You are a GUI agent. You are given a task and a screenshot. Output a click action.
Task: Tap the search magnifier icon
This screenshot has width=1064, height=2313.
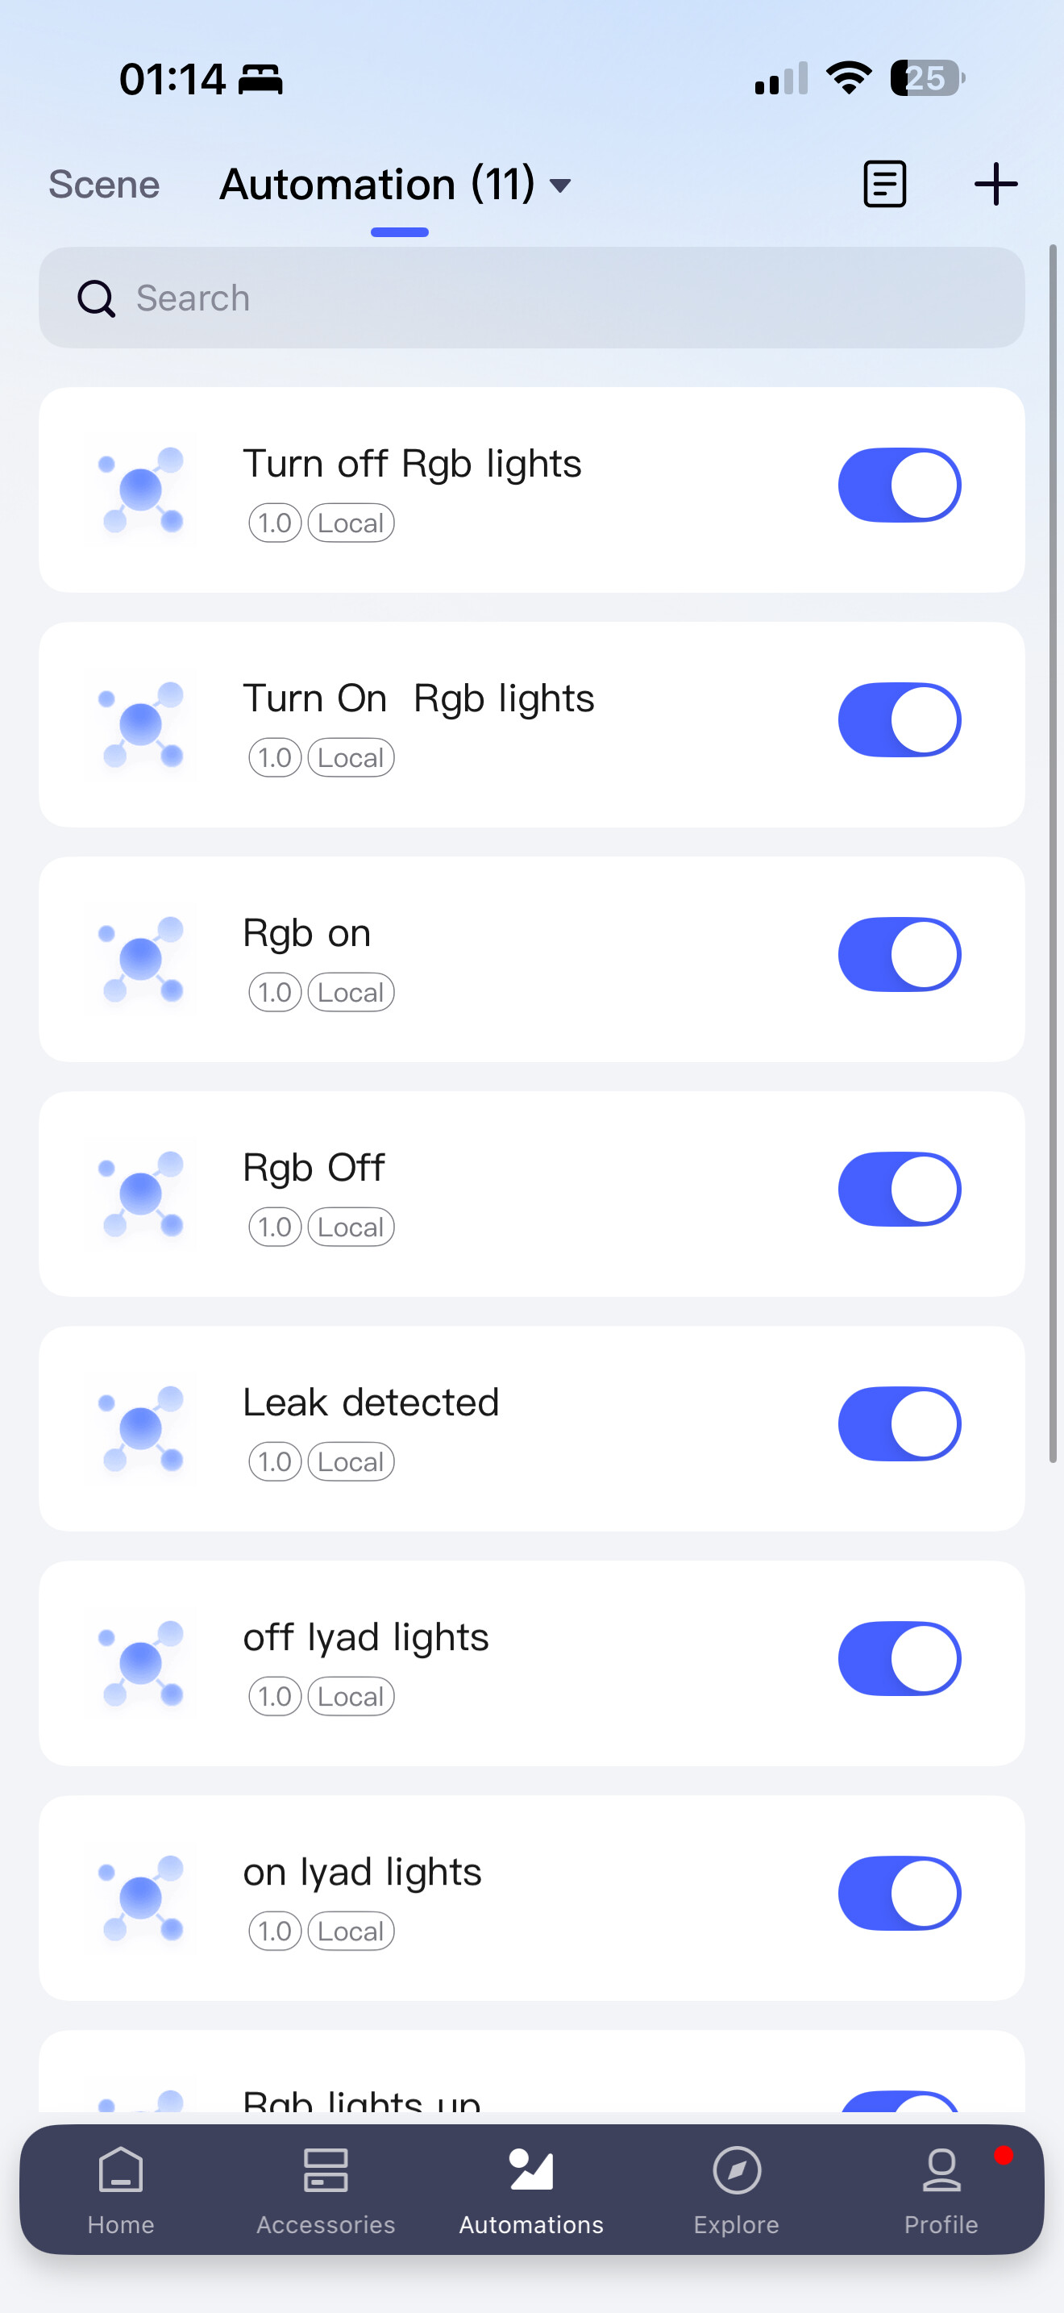click(96, 299)
